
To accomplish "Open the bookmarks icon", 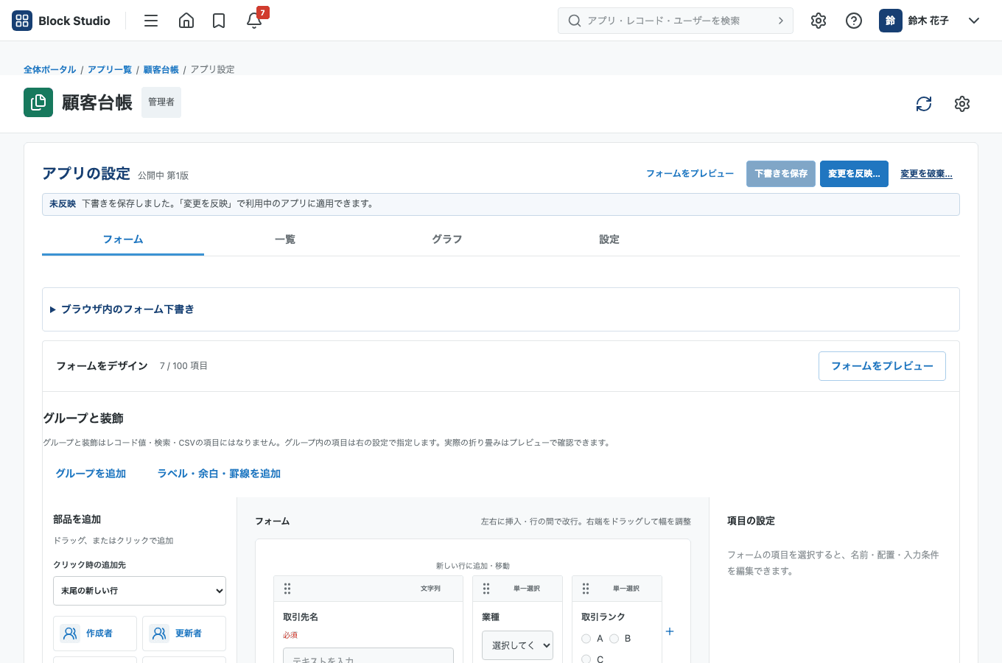I will coord(219,21).
